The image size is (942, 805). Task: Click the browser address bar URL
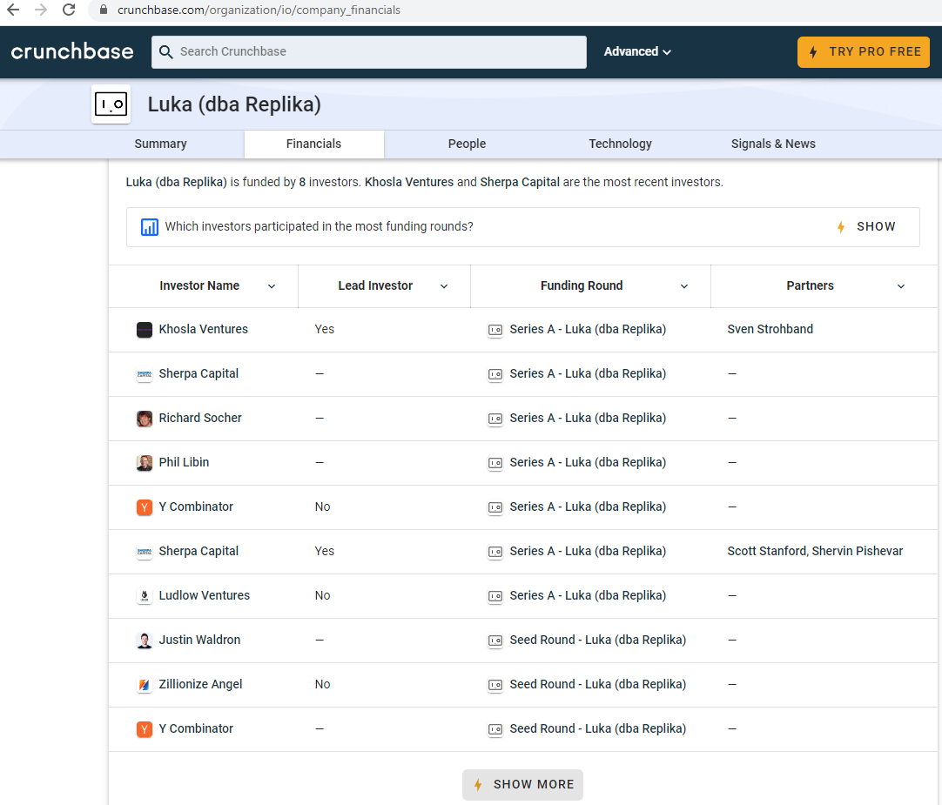click(259, 10)
